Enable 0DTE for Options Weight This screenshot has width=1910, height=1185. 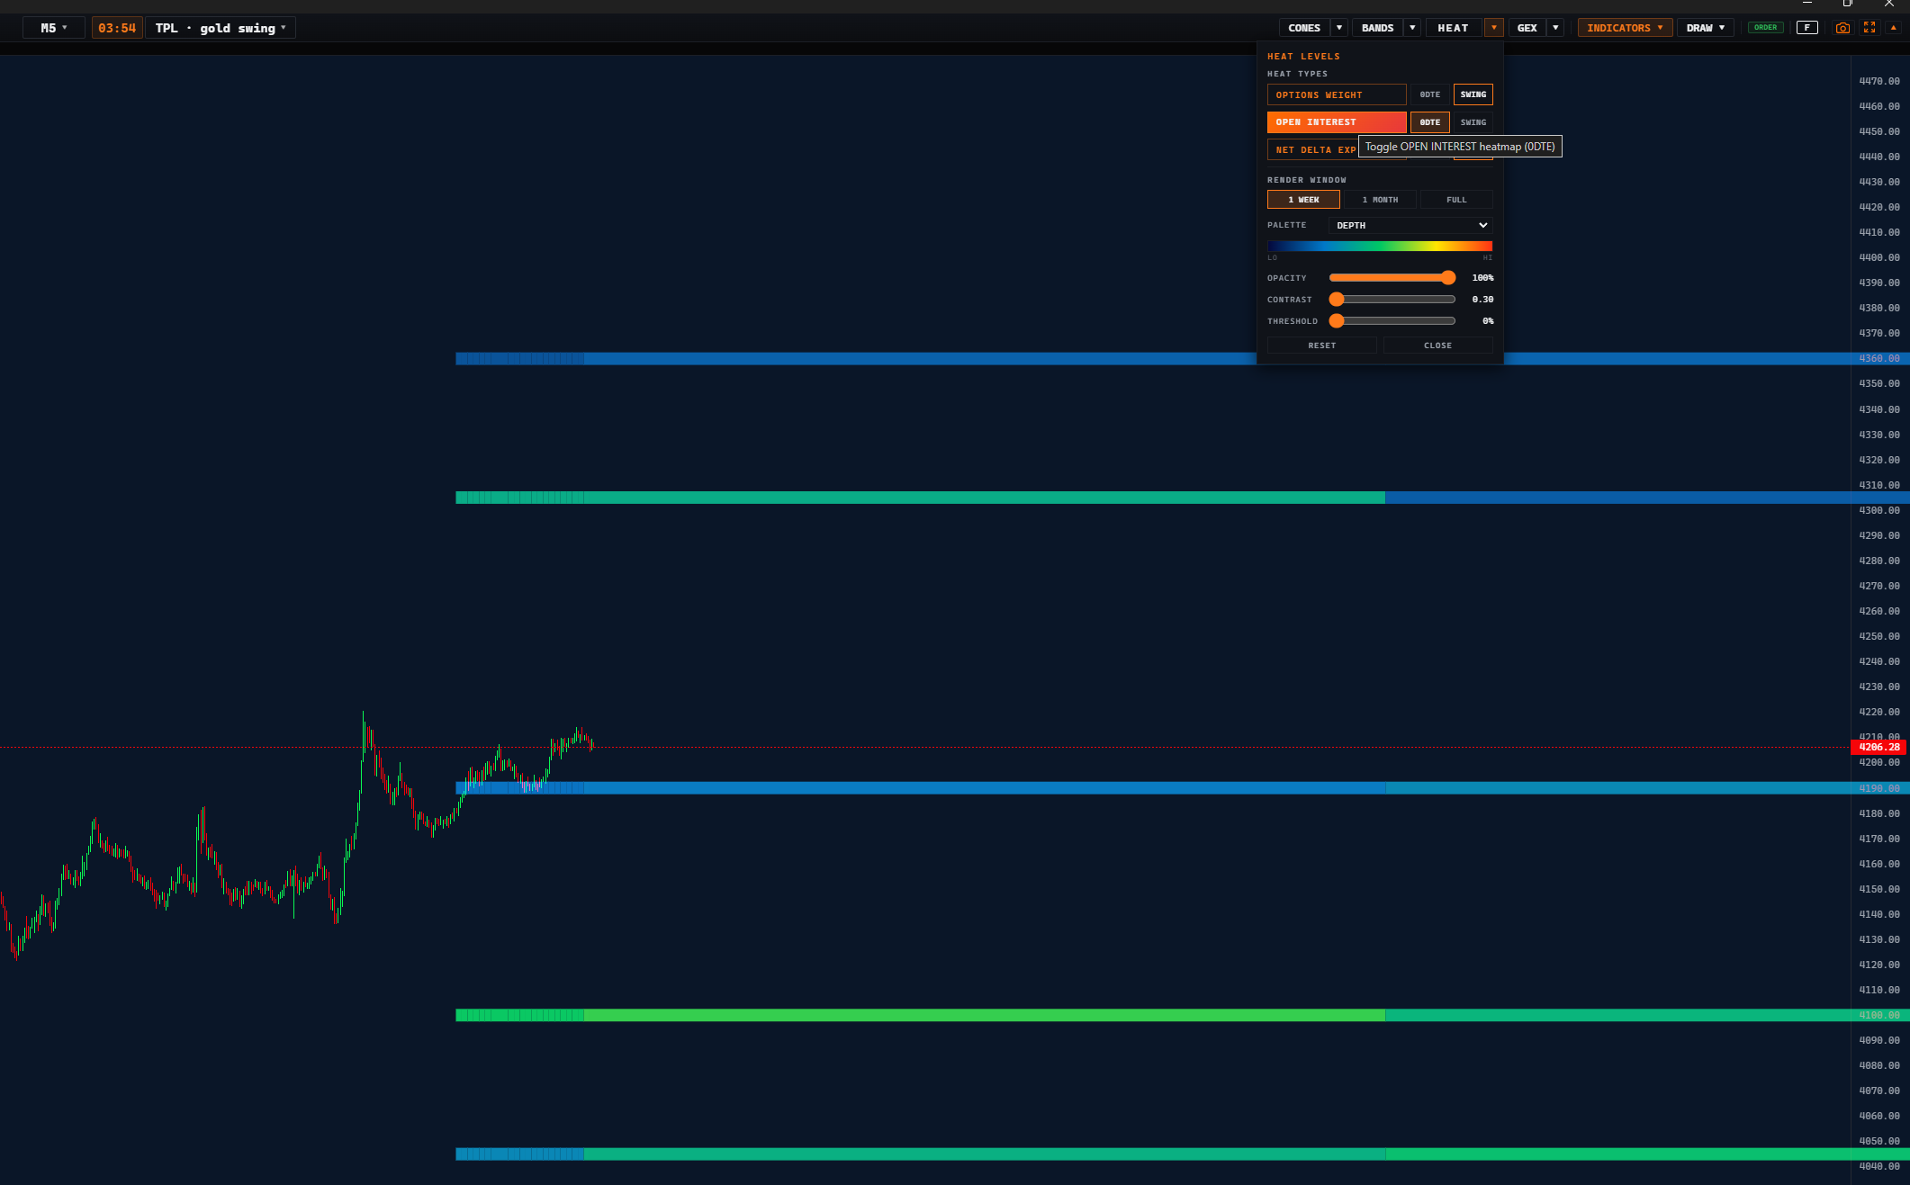coord(1429,94)
